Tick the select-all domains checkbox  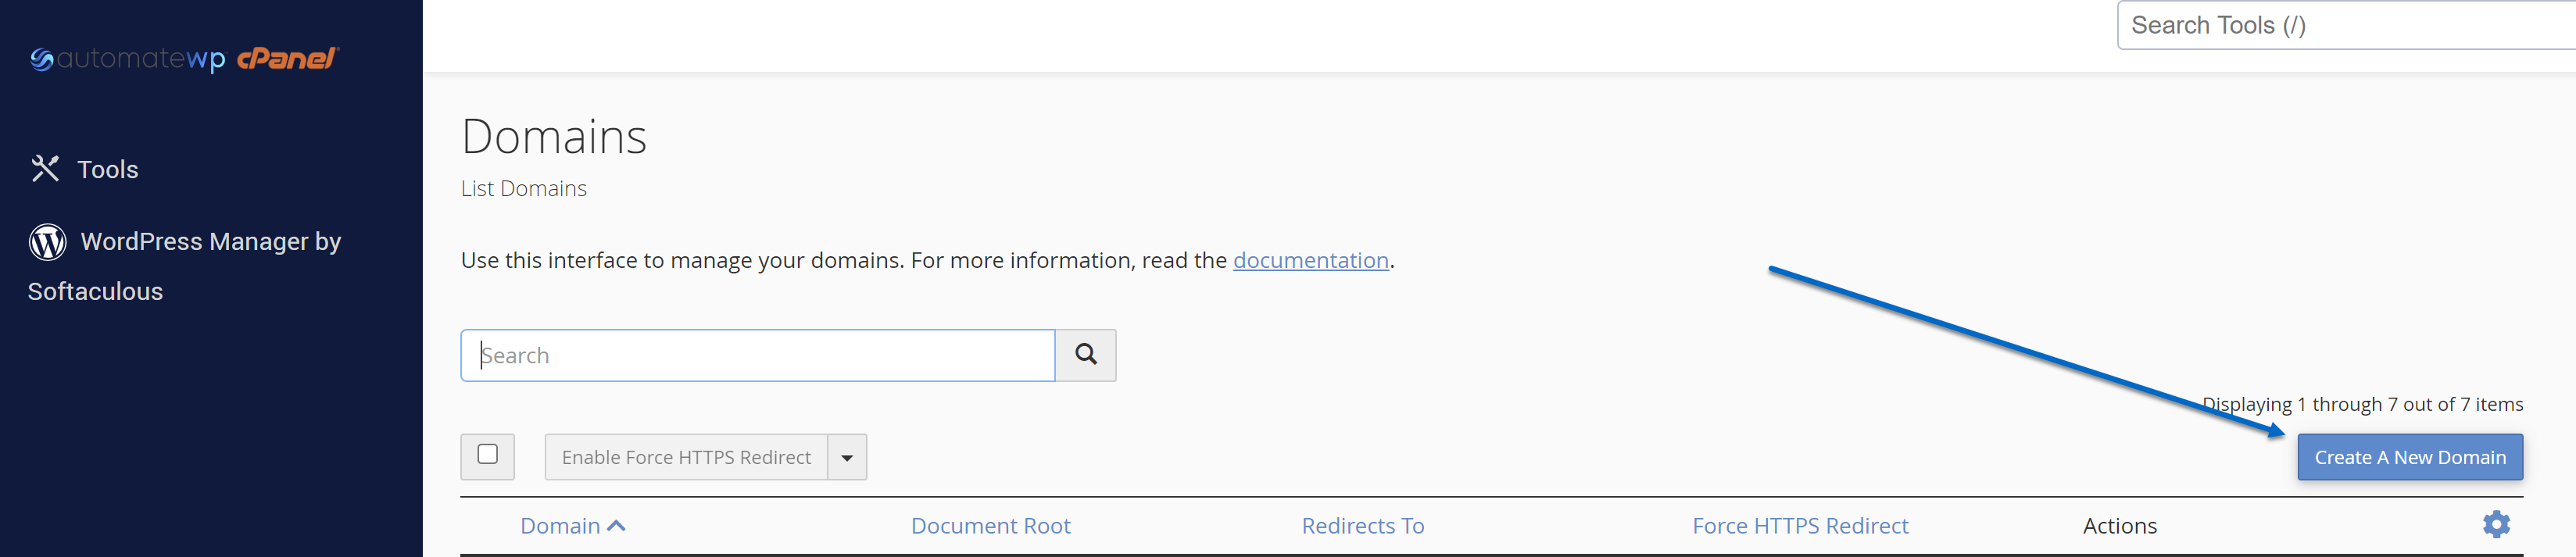tap(488, 455)
